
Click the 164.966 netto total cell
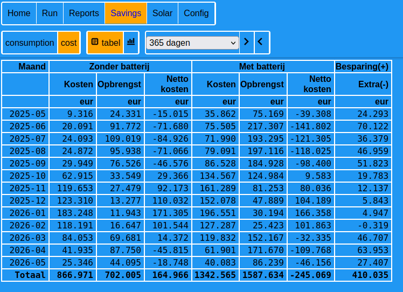[x=168, y=275]
